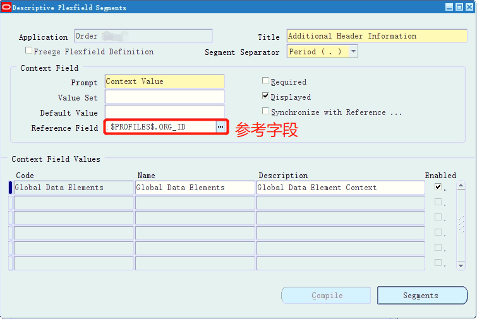This screenshot has height=319, width=477.
Task: Uncheck the Displayed checkbox
Action: click(265, 96)
